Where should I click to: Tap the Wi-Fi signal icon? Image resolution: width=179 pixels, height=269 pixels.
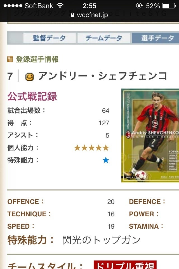[60, 6]
